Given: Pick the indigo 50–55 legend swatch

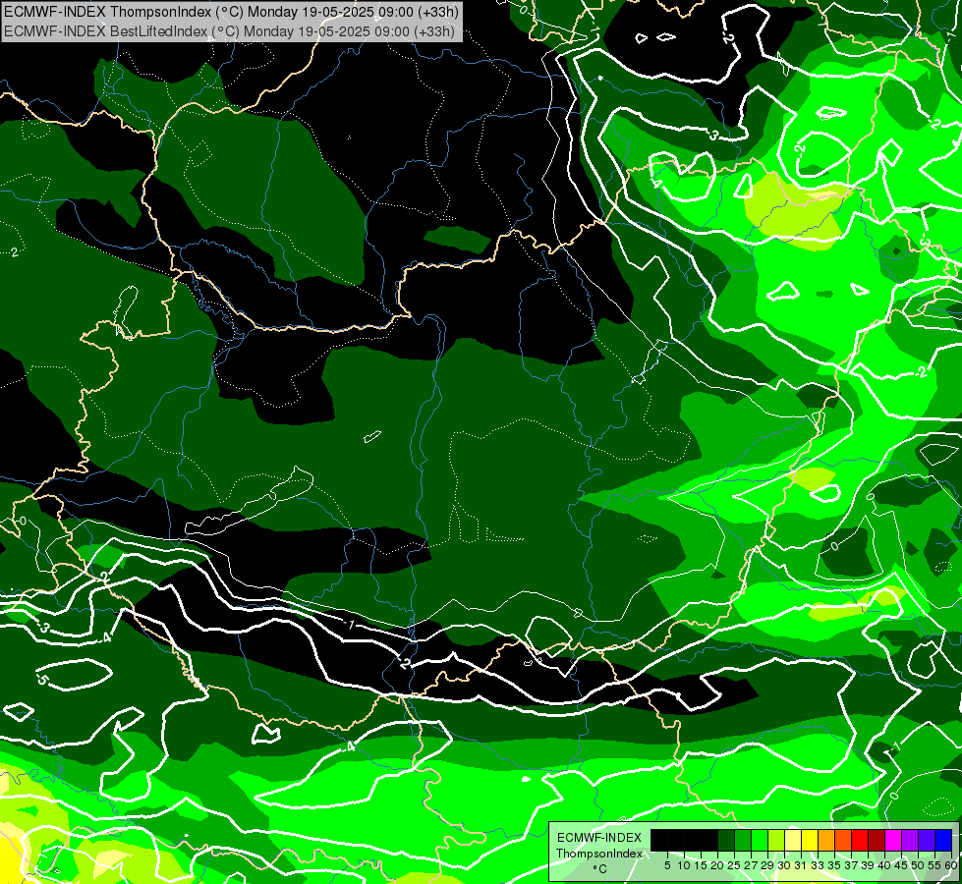Looking at the screenshot, I should [927, 841].
